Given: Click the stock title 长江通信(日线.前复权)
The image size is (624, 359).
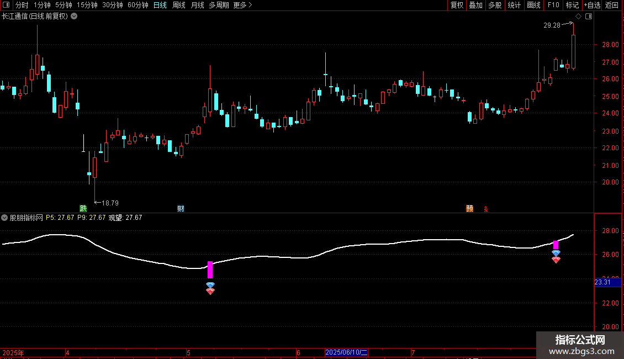Looking at the screenshot, I should (x=35, y=17).
